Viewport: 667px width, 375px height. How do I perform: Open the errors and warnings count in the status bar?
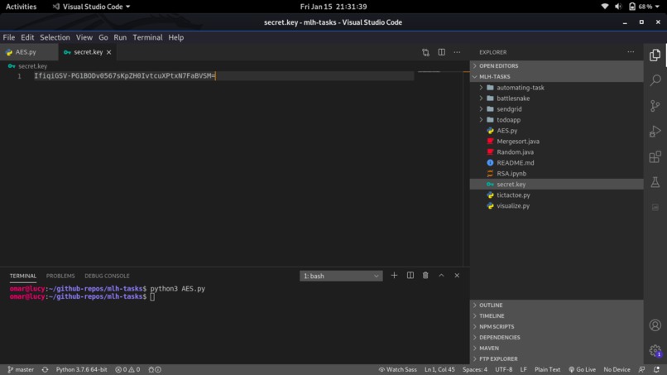coord(127,369)
